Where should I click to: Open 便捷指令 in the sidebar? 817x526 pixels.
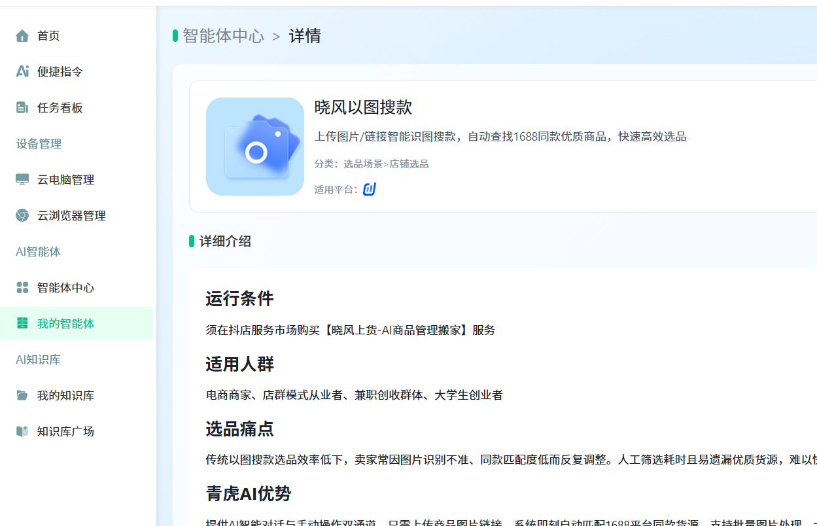pos(77,72)
